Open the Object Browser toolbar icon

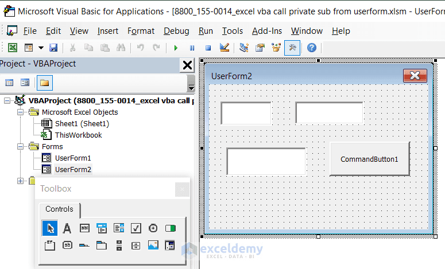276,48
